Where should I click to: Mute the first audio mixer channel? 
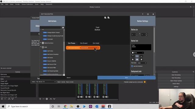click(x=82, y=97)
